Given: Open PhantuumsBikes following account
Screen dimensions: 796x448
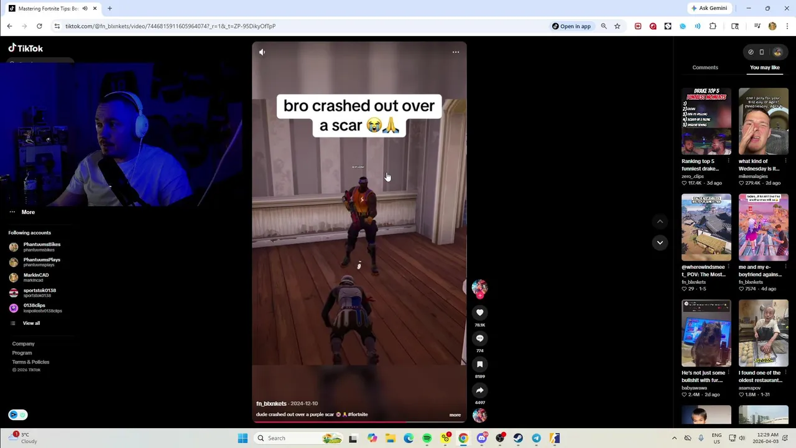Looking at the screenshot, I should tap(35, 247).
